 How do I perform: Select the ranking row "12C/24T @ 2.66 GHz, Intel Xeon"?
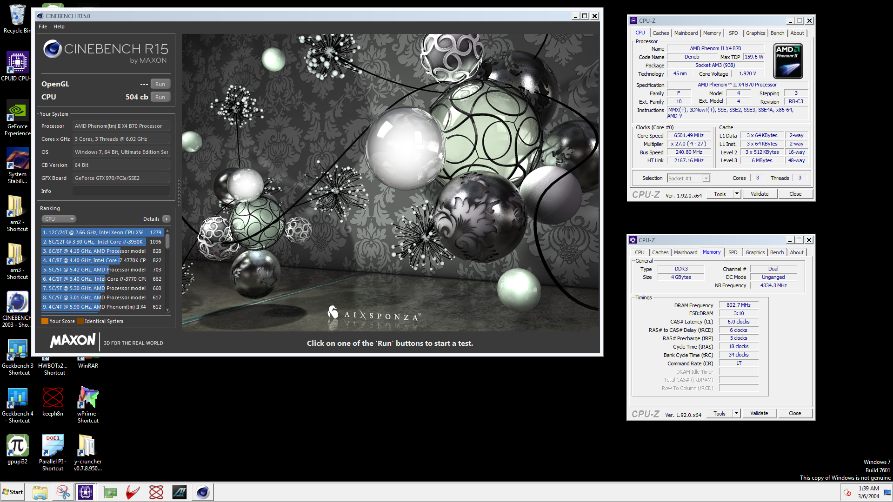tap(102, 232)
